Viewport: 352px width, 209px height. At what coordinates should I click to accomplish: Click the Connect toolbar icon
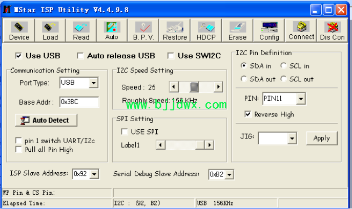point(301,31)
